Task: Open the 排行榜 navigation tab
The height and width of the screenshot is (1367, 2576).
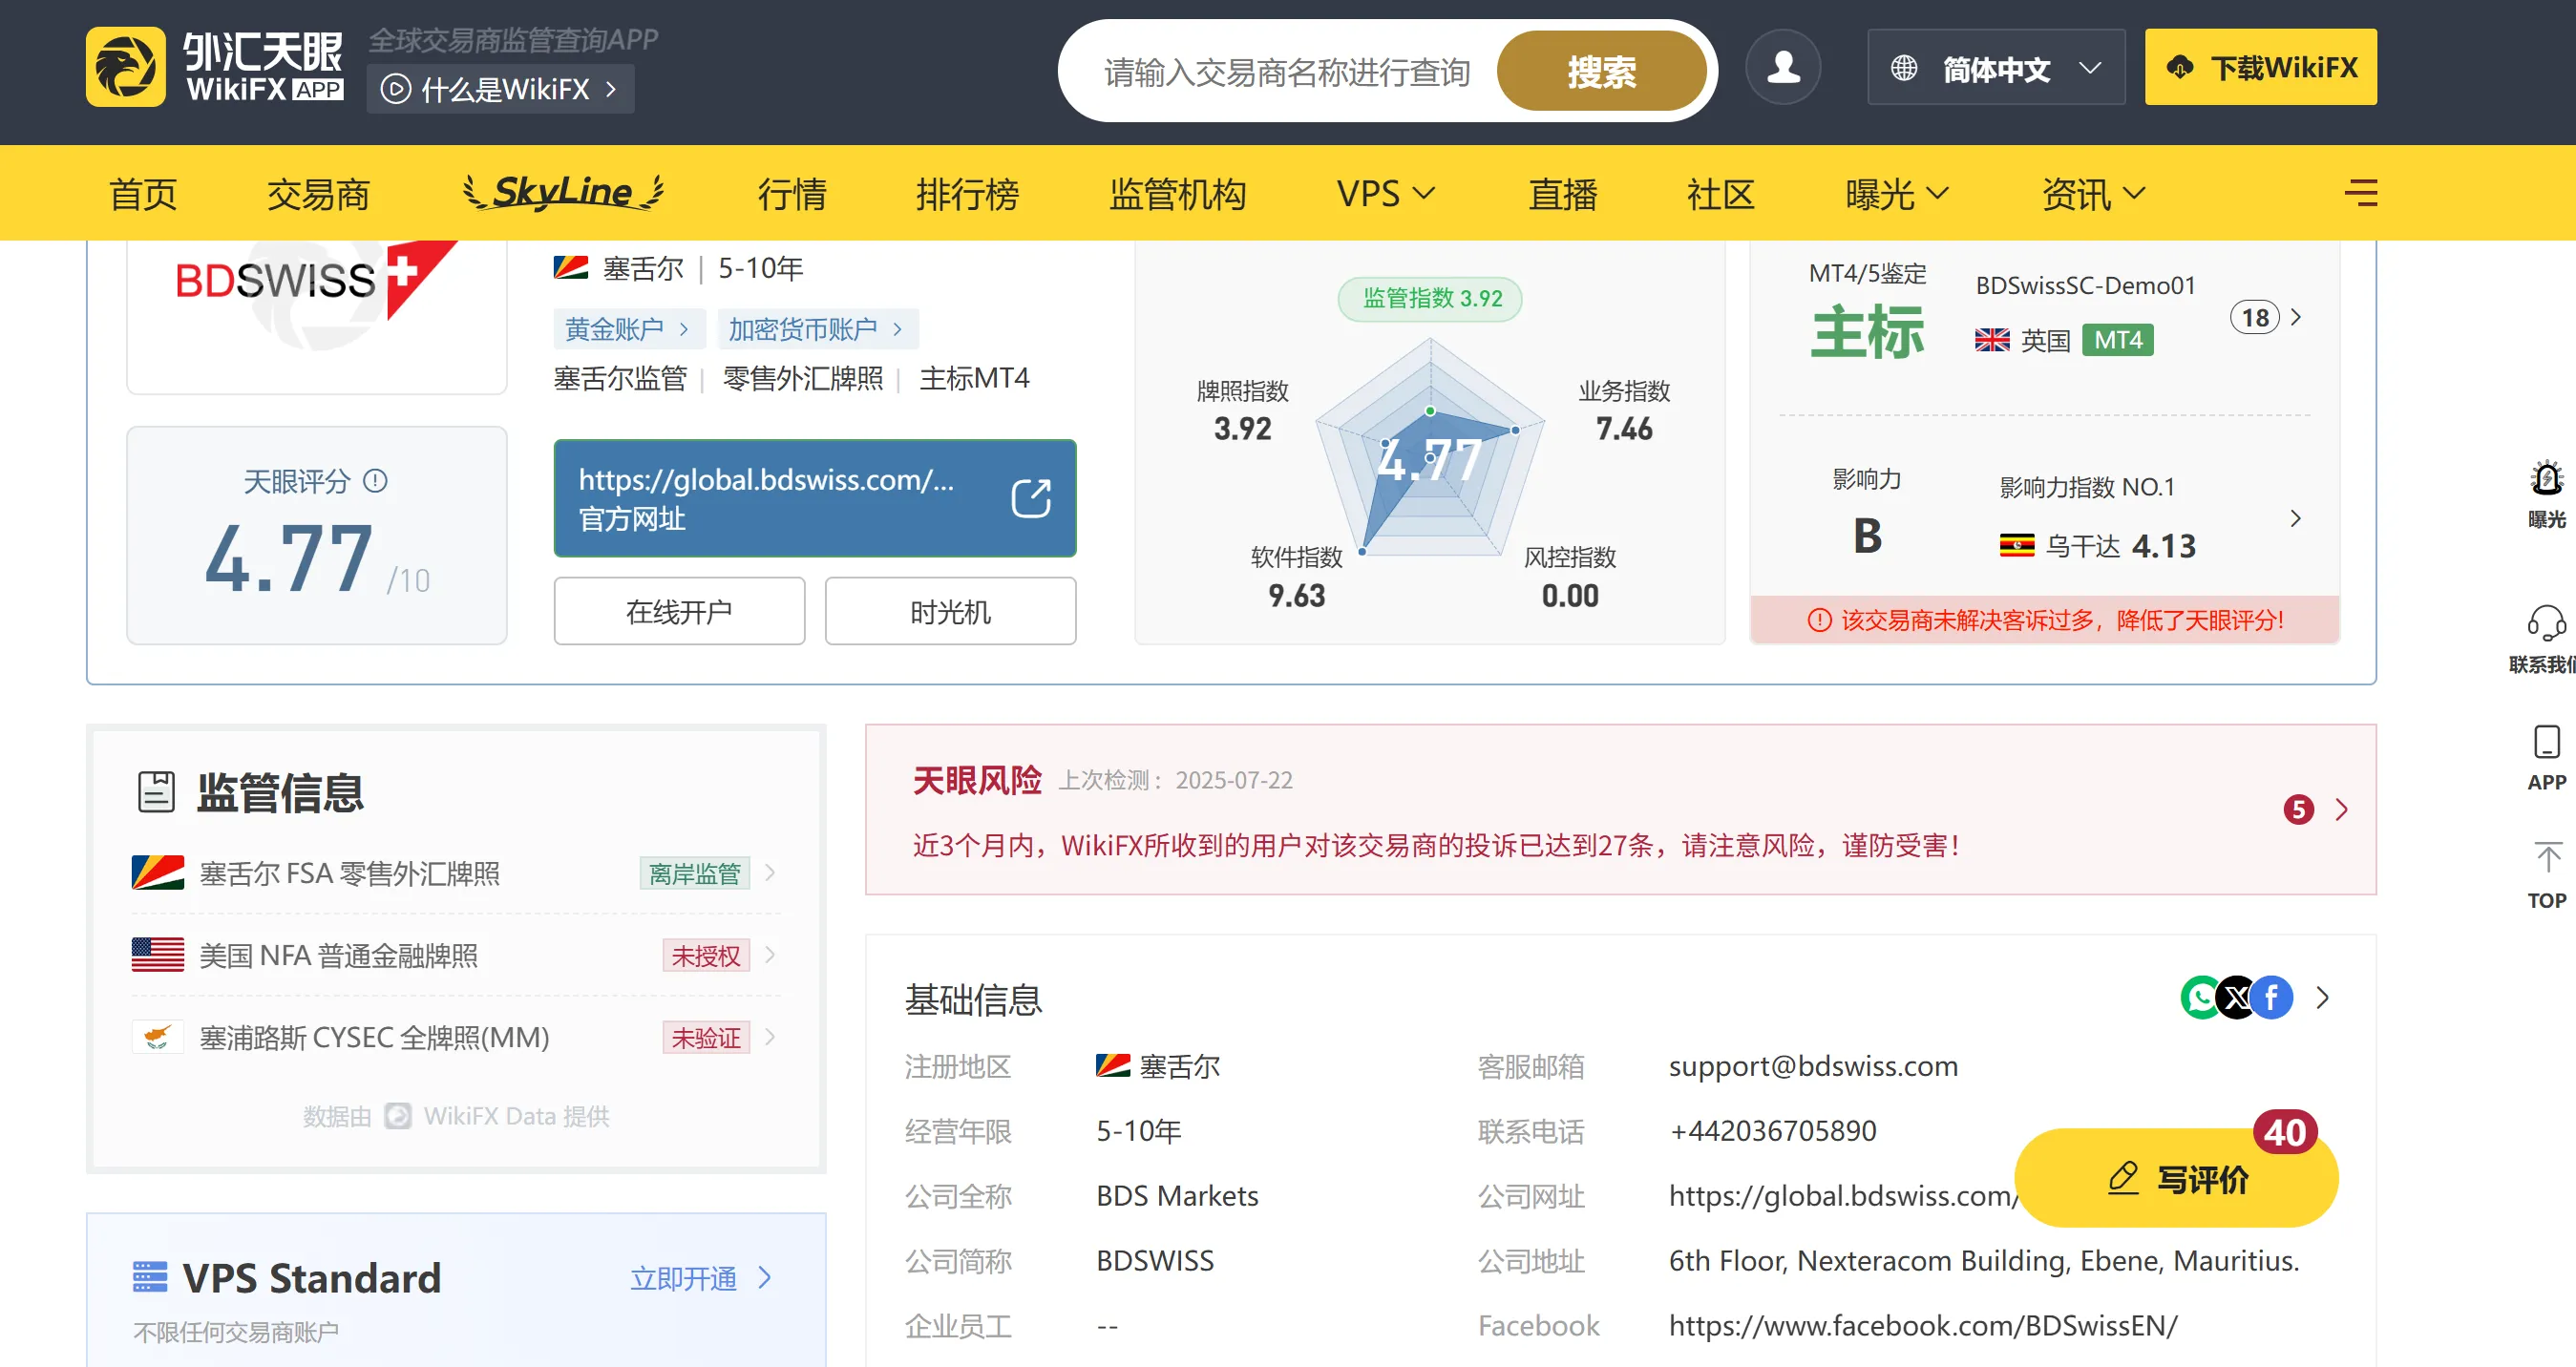Action: (967, 193)
